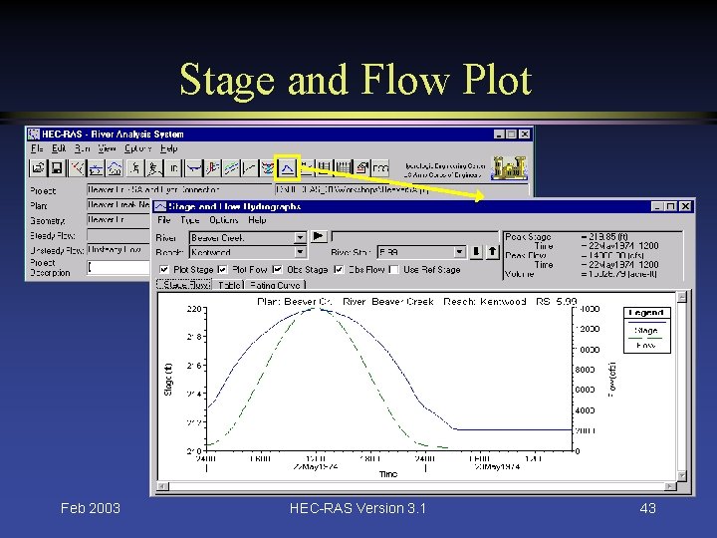Launch the Steady Flow Analysis running-man icon
The image size is (717, 538).
pos(134,168)
